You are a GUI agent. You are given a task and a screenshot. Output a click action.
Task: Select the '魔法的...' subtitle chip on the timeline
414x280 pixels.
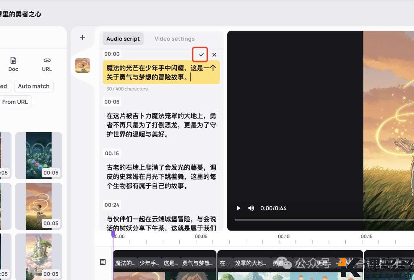(x=125, y=263)
